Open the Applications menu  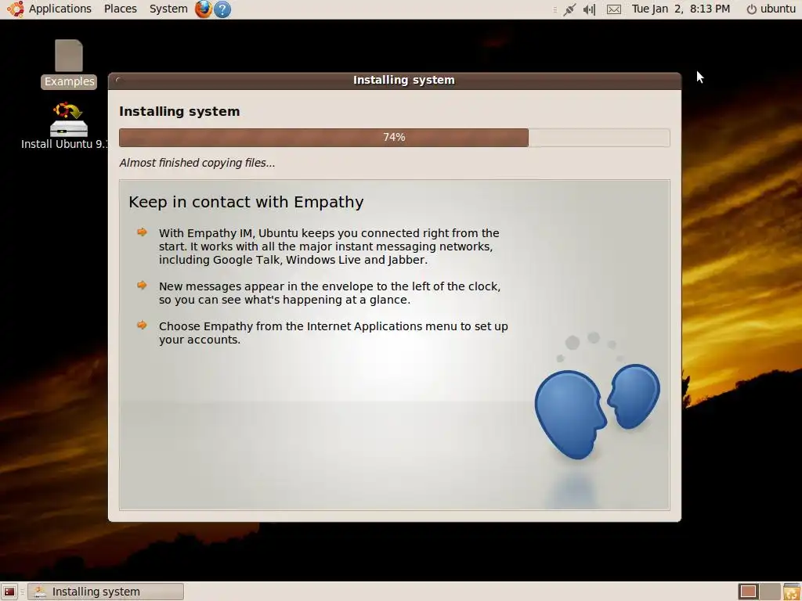tap(60, 9)
